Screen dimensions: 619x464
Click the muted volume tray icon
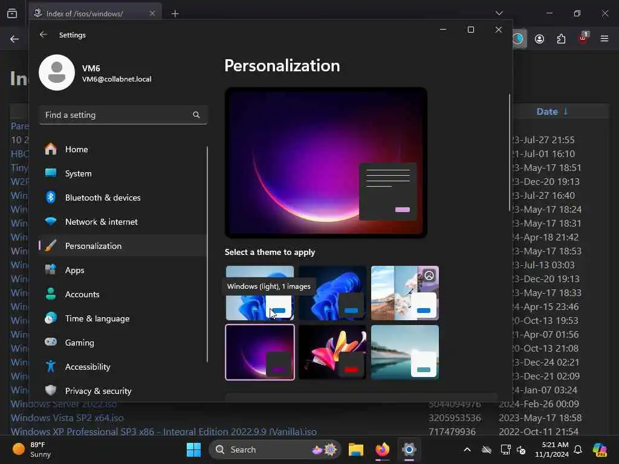(521, 449)
